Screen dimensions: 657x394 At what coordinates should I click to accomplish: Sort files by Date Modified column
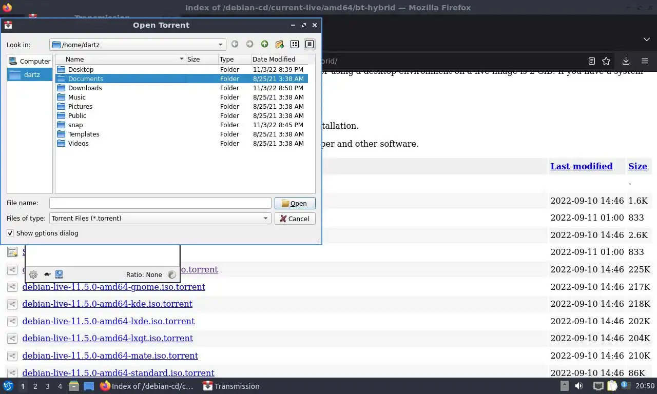(280, 59)
